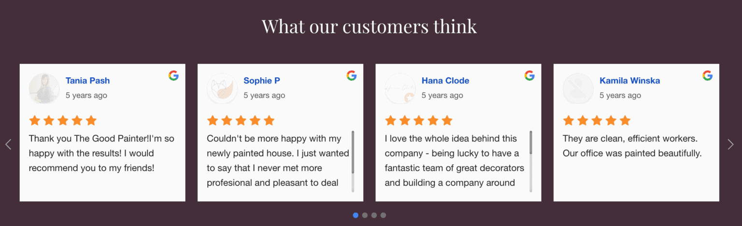Open Hana Clode reviewer name link
This screenshot has width=742, height=226.
pyautogui.click(x=445, y=81)
